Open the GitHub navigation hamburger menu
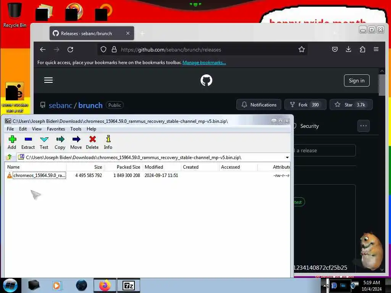 (48, 80)
